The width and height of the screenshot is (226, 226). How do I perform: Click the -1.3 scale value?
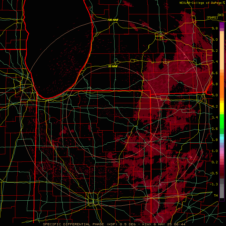(x=214, y=184)
